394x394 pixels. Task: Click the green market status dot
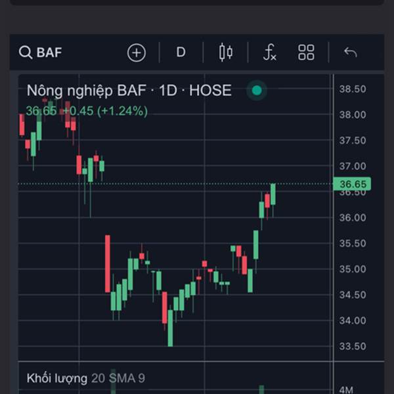257,90
